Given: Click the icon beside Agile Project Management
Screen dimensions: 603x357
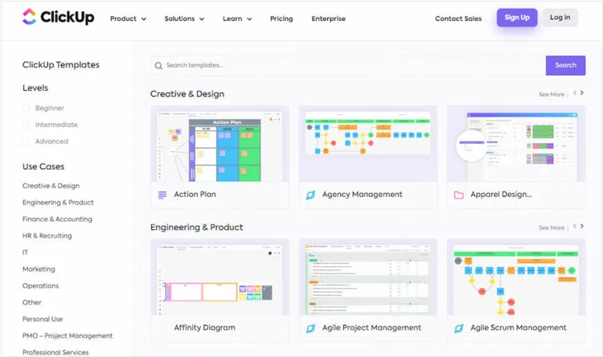Looking at the screenshot, I should point(310,328).
